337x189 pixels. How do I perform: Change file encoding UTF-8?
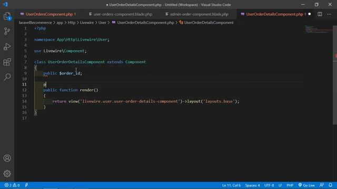coord(269,185)
